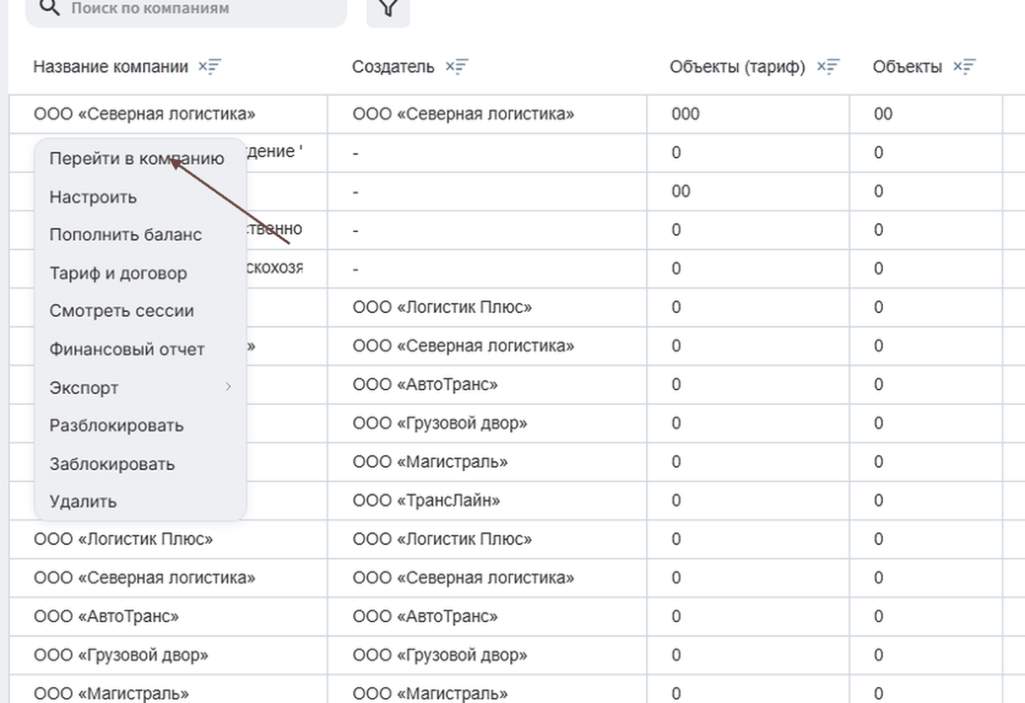Click the 00 value in Объекты (тариф) column
Image resolution: width=1025 pixels, height=703 pixels.
pos(681,191)
